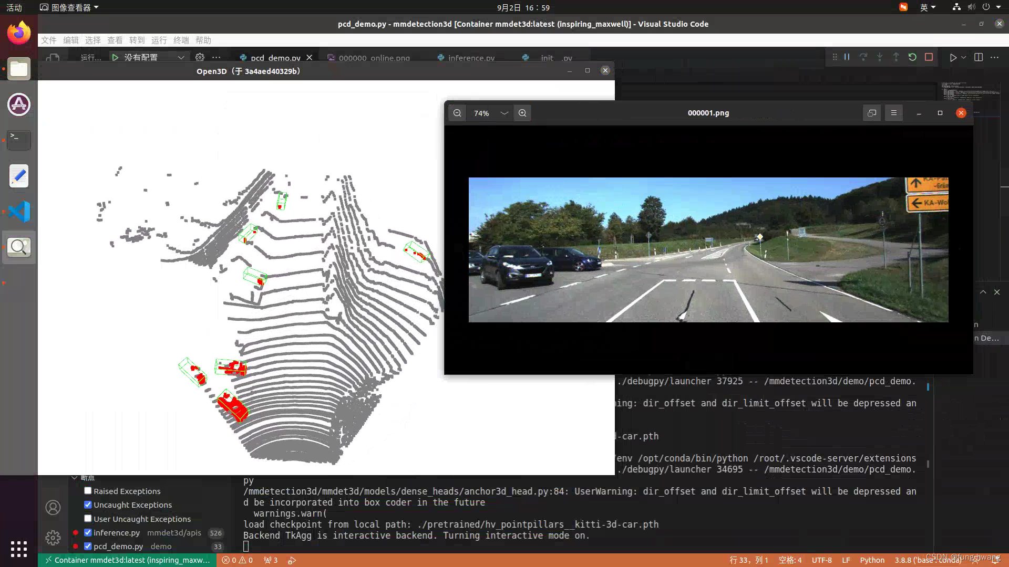Click remote container status indicator

[x=127, y=560]
